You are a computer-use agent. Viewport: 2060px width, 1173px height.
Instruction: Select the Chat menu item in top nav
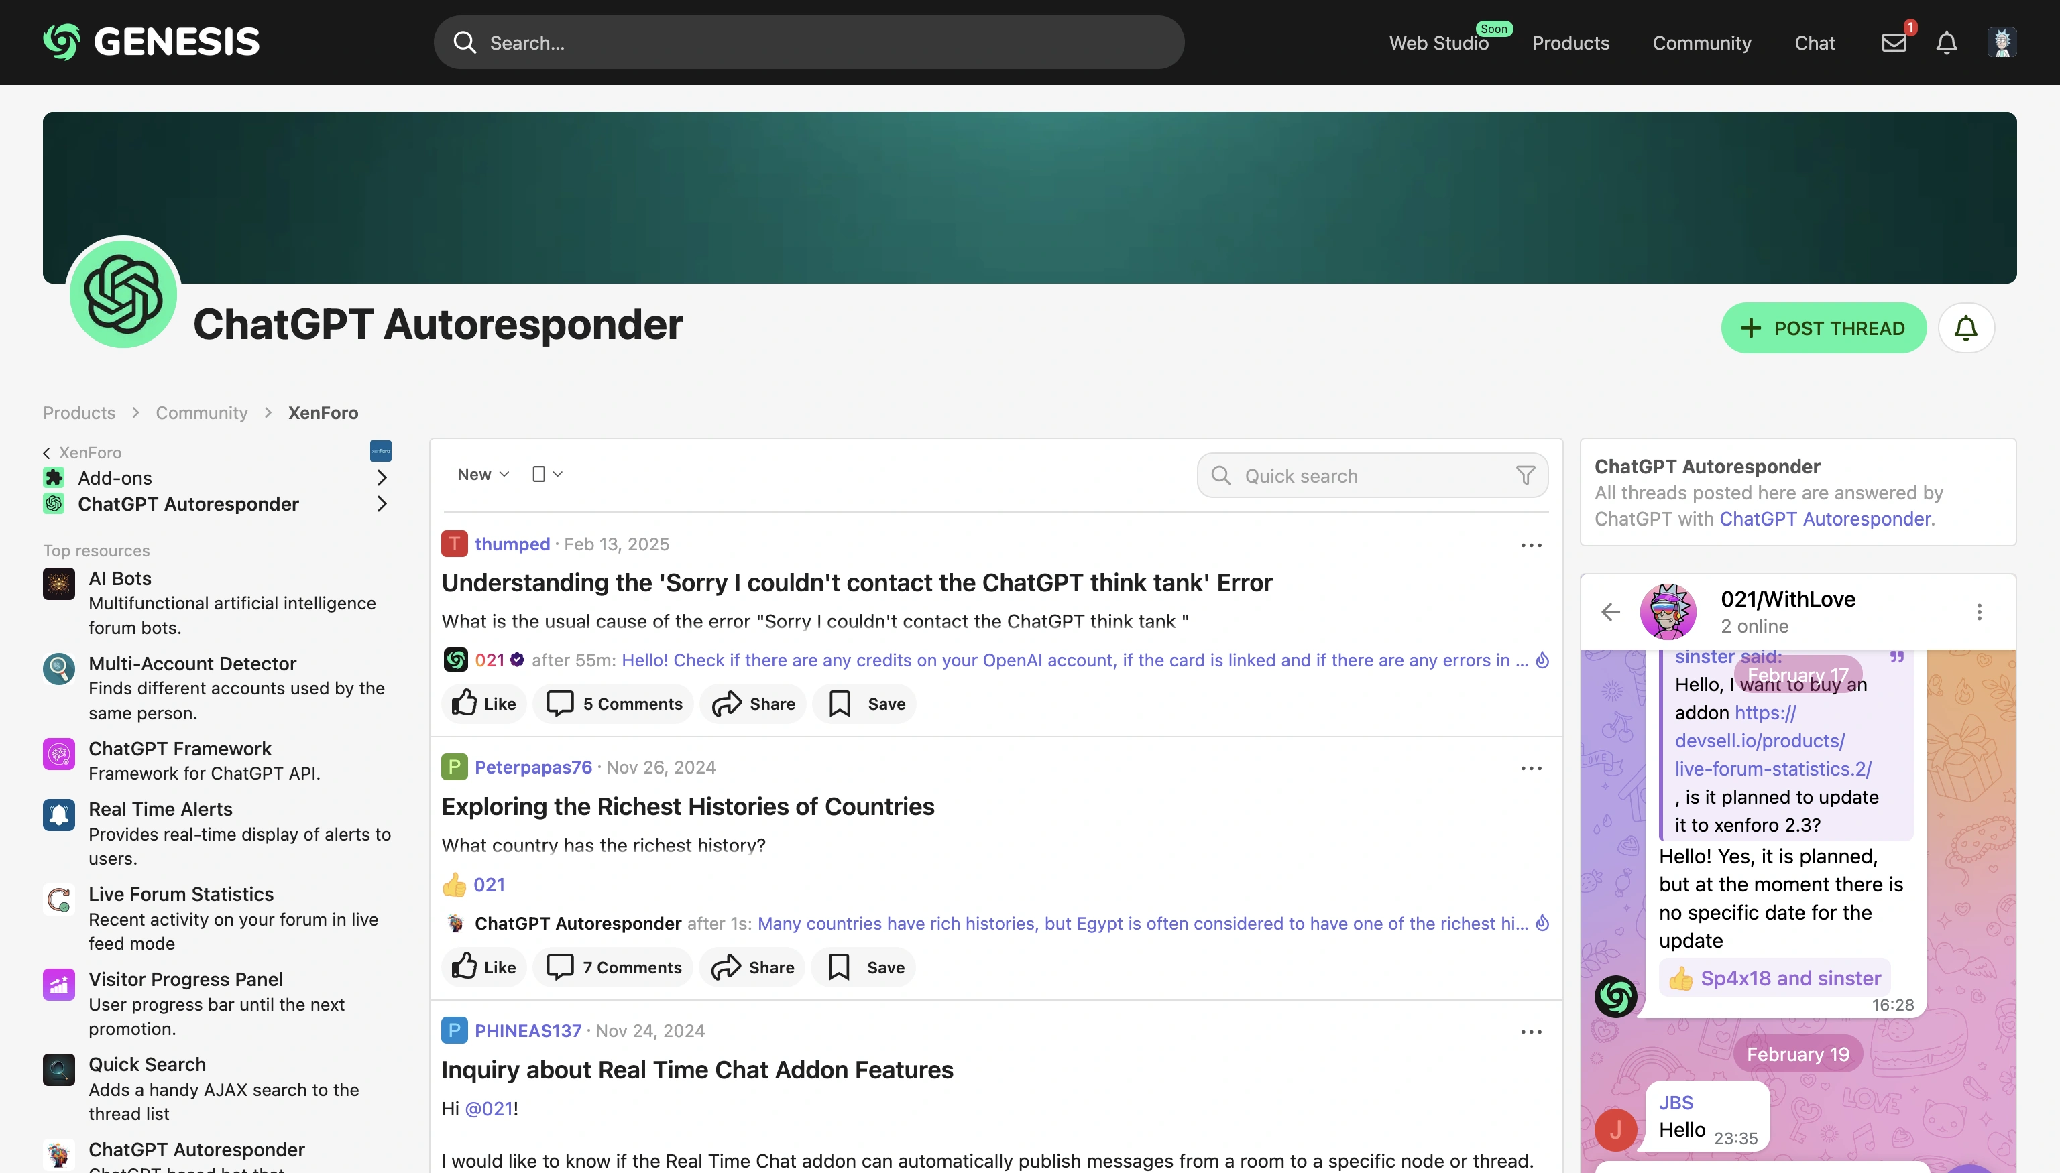click(x=1815, y=42)
